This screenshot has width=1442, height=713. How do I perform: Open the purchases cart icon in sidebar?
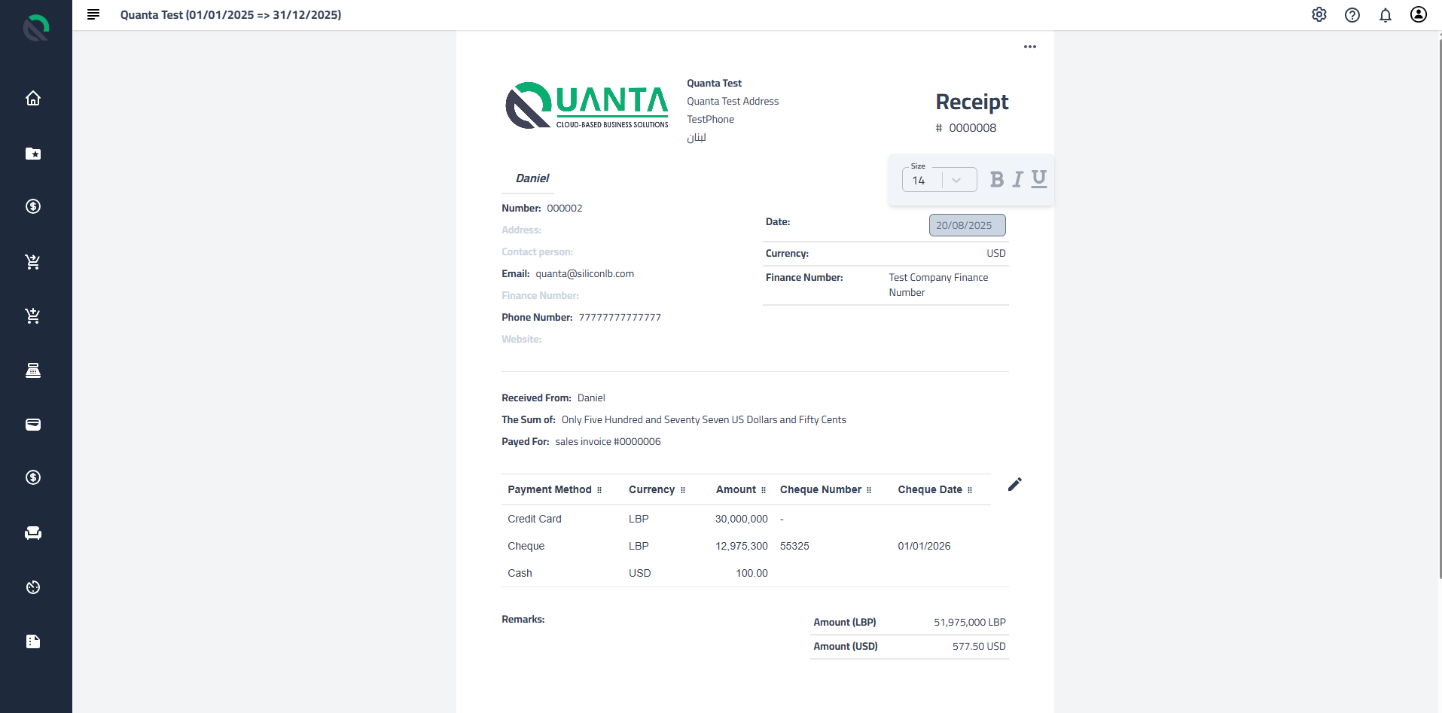(33, 316)
